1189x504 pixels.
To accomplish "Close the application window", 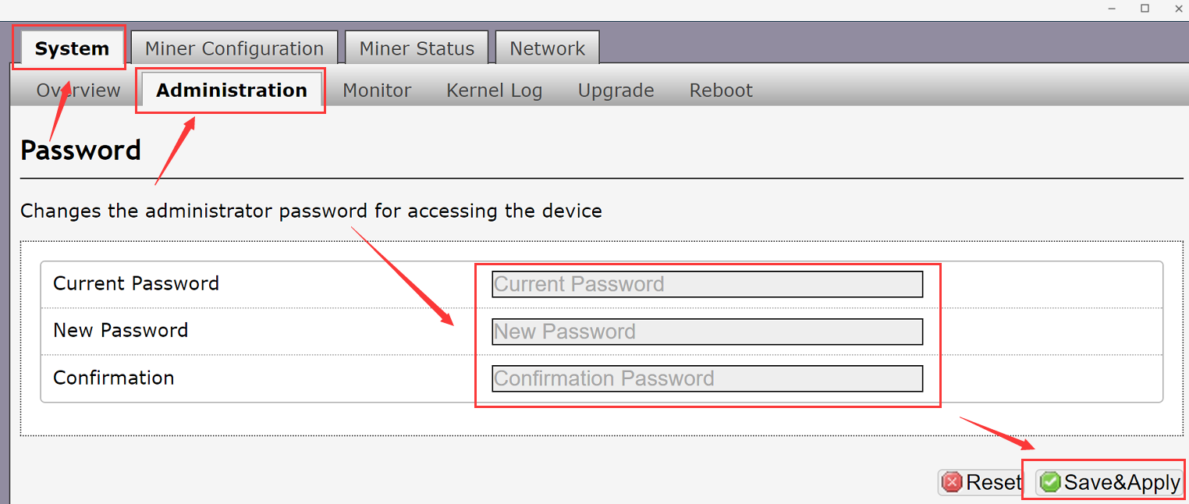I will (x=1178, y=9).
